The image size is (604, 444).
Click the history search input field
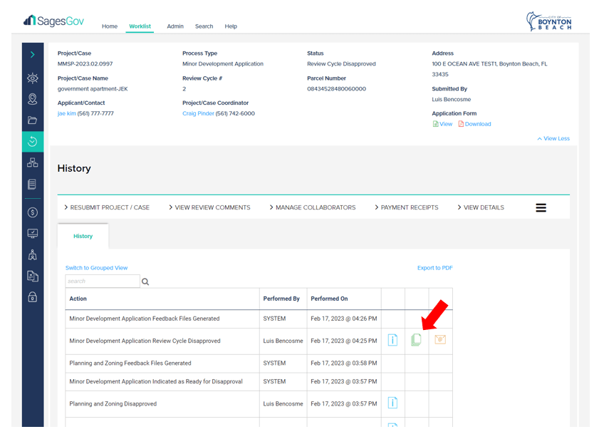(103, 282)
